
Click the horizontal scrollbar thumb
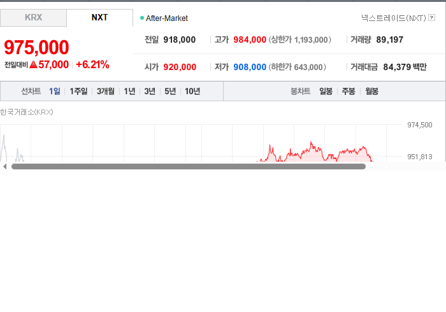coord(189,167)
